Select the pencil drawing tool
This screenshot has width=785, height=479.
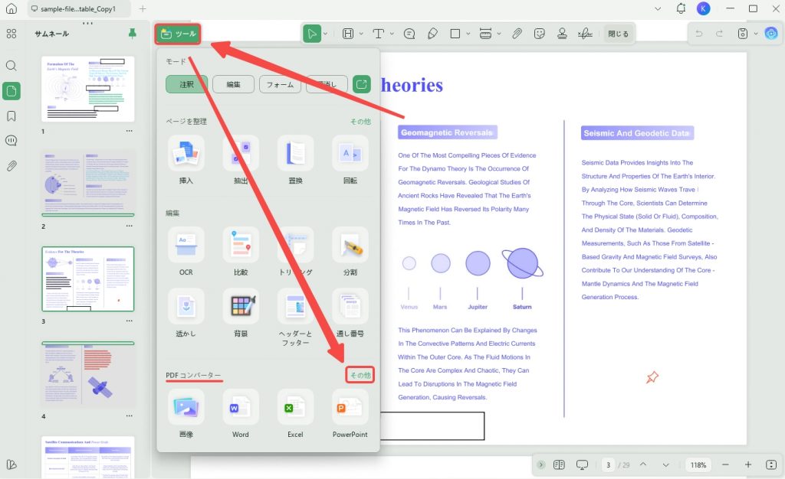coord(432,34)
